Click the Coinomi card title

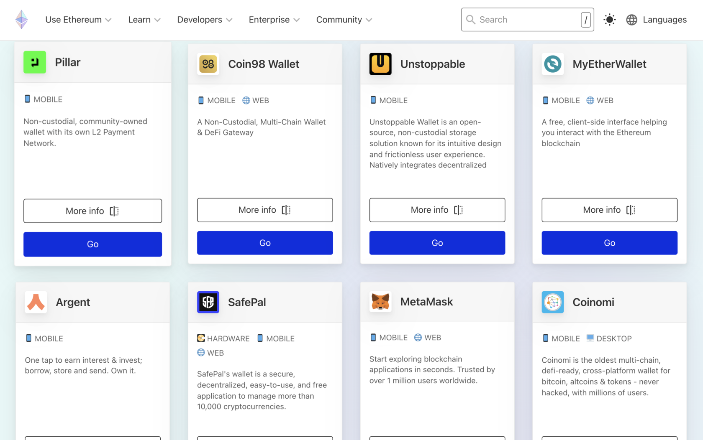tap(593, 302)
